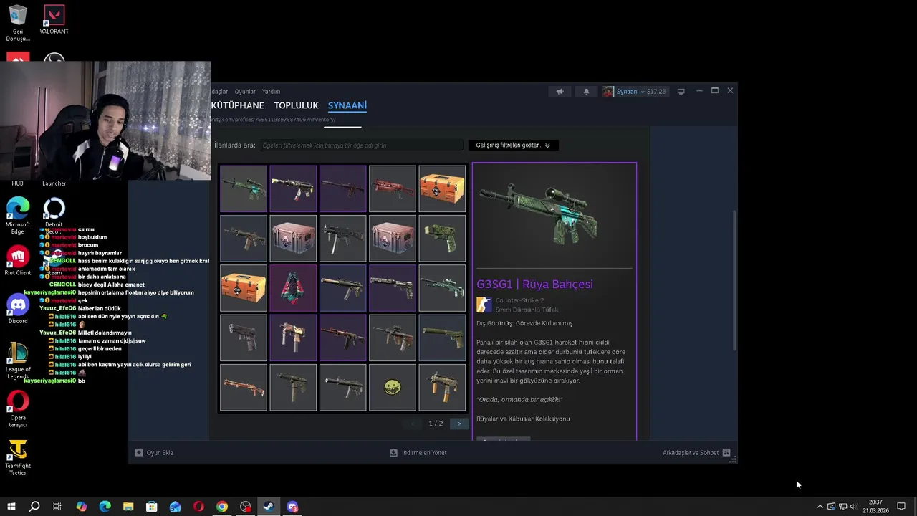This screenshot has width=917, height=516.
Task: Click Oyun Ekle to add a game
Action: 160,453
